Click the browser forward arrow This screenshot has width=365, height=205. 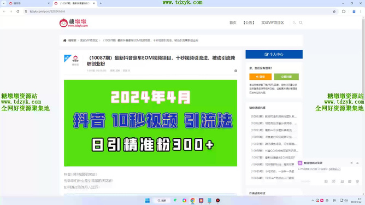pos(11,11)
